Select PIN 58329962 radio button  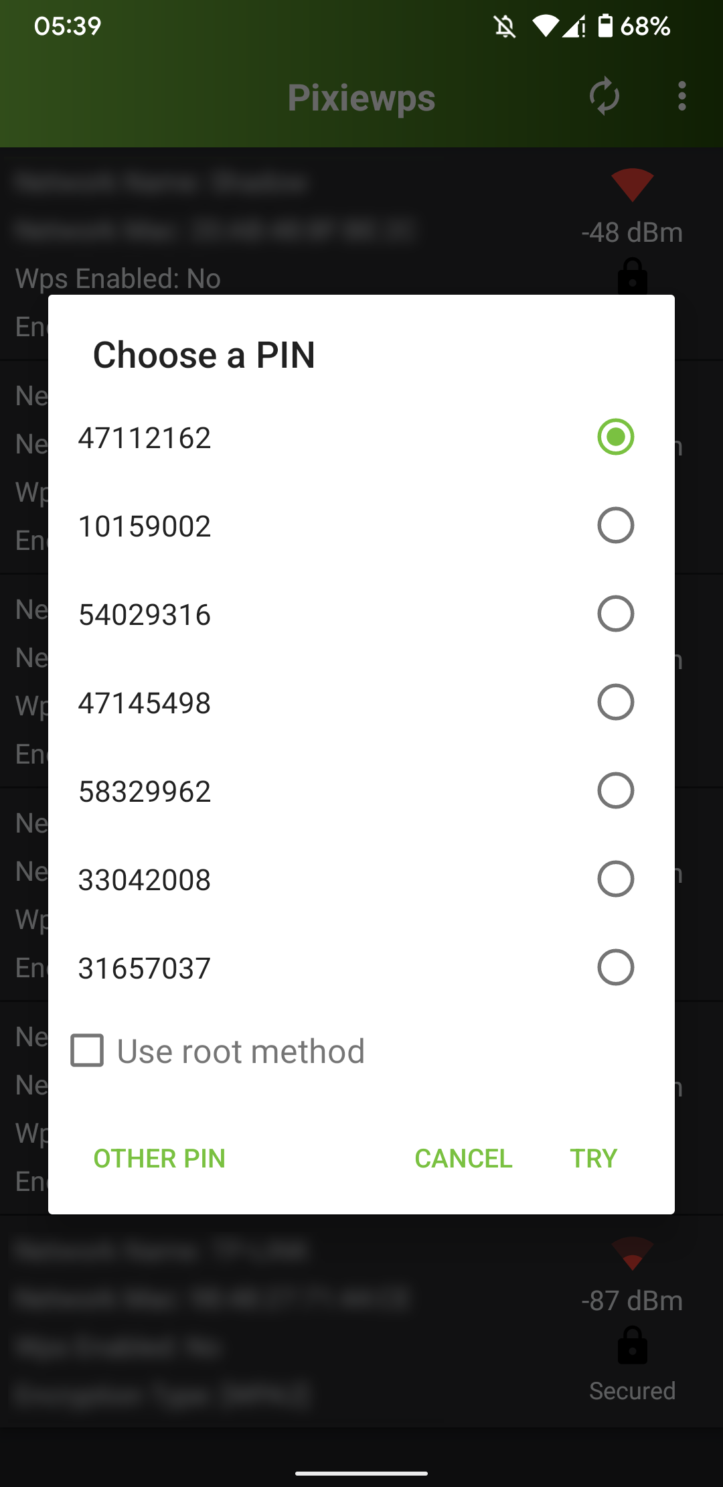click(x=615, y=790)
